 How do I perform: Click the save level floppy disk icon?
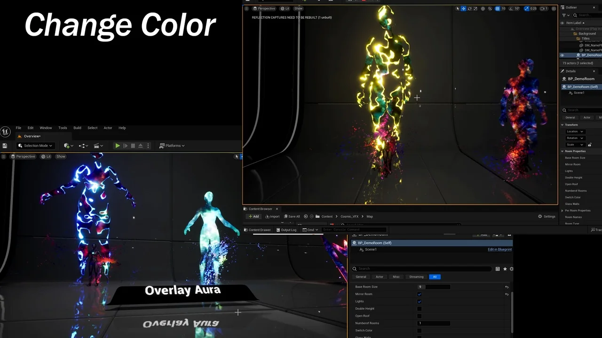pyautogui.click(x=5, y=146)
